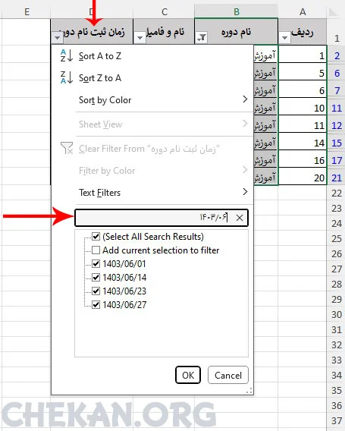The width and height of the screenshot is (345, 431).
Task: Select row header 30
Action: pyautogui.click(x=337, y=314)
